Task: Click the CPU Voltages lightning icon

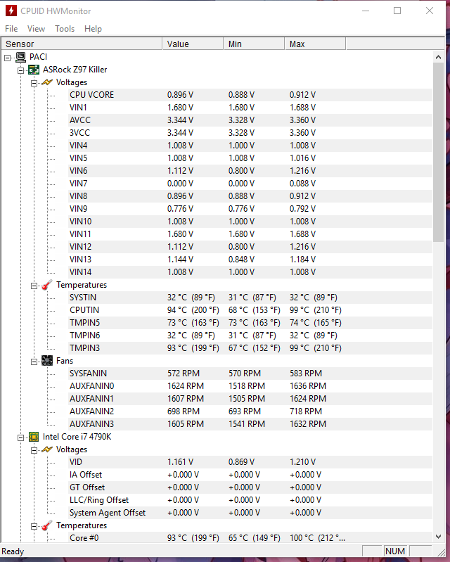Action: pos(47,449)
